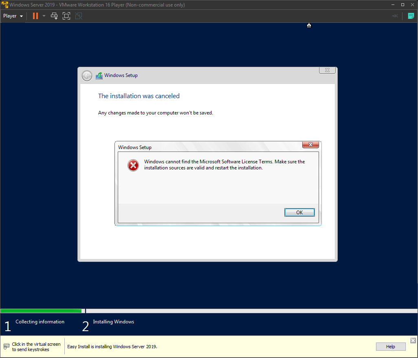Expand the power options dropdown arrow

(x=44, y=16)
